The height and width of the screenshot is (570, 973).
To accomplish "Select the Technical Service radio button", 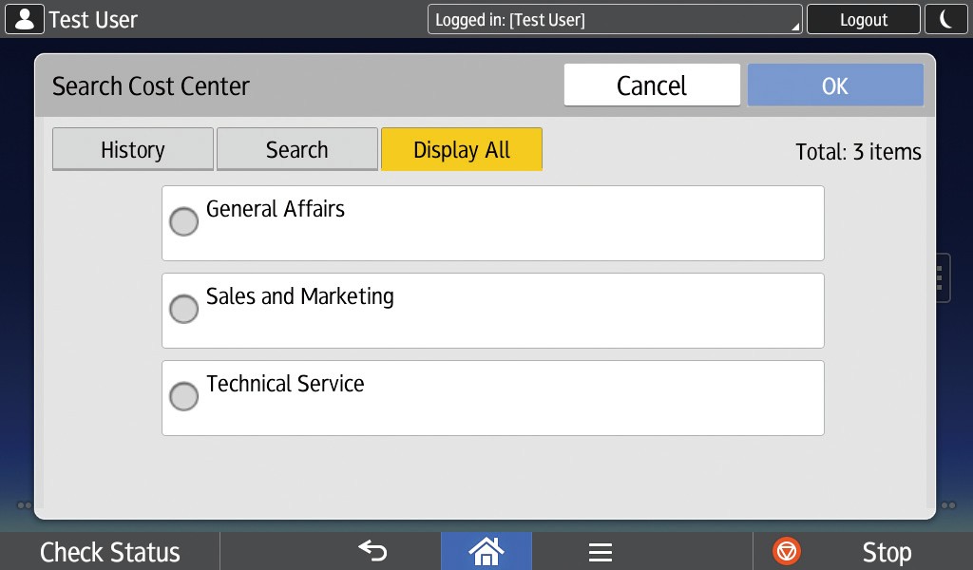I will click(183, 397).
